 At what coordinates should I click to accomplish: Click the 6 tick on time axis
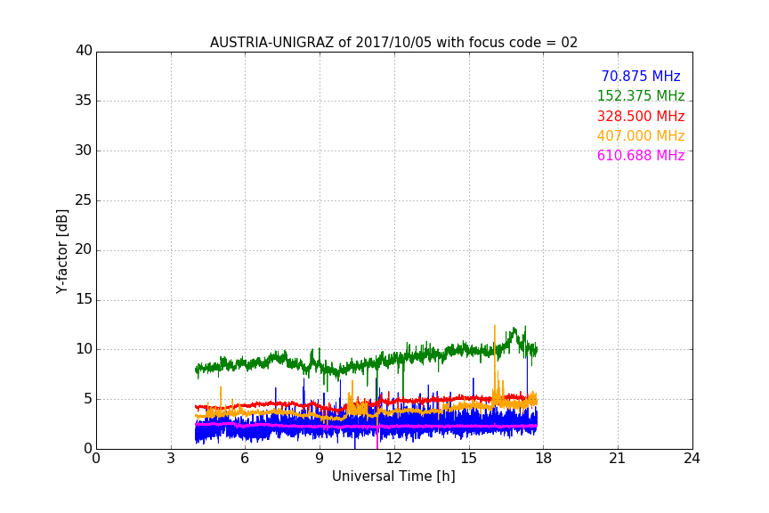tap(246, 459)
